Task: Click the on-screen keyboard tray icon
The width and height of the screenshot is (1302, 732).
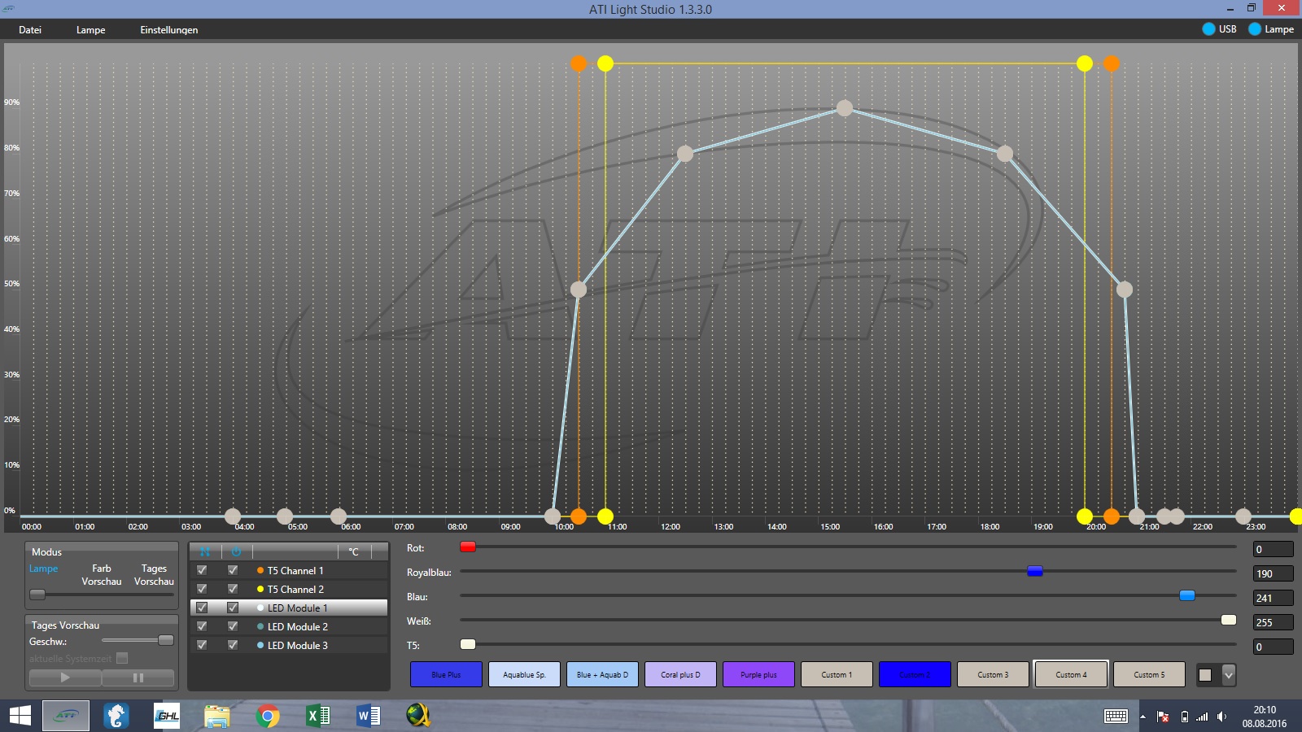Action: 1116,716
